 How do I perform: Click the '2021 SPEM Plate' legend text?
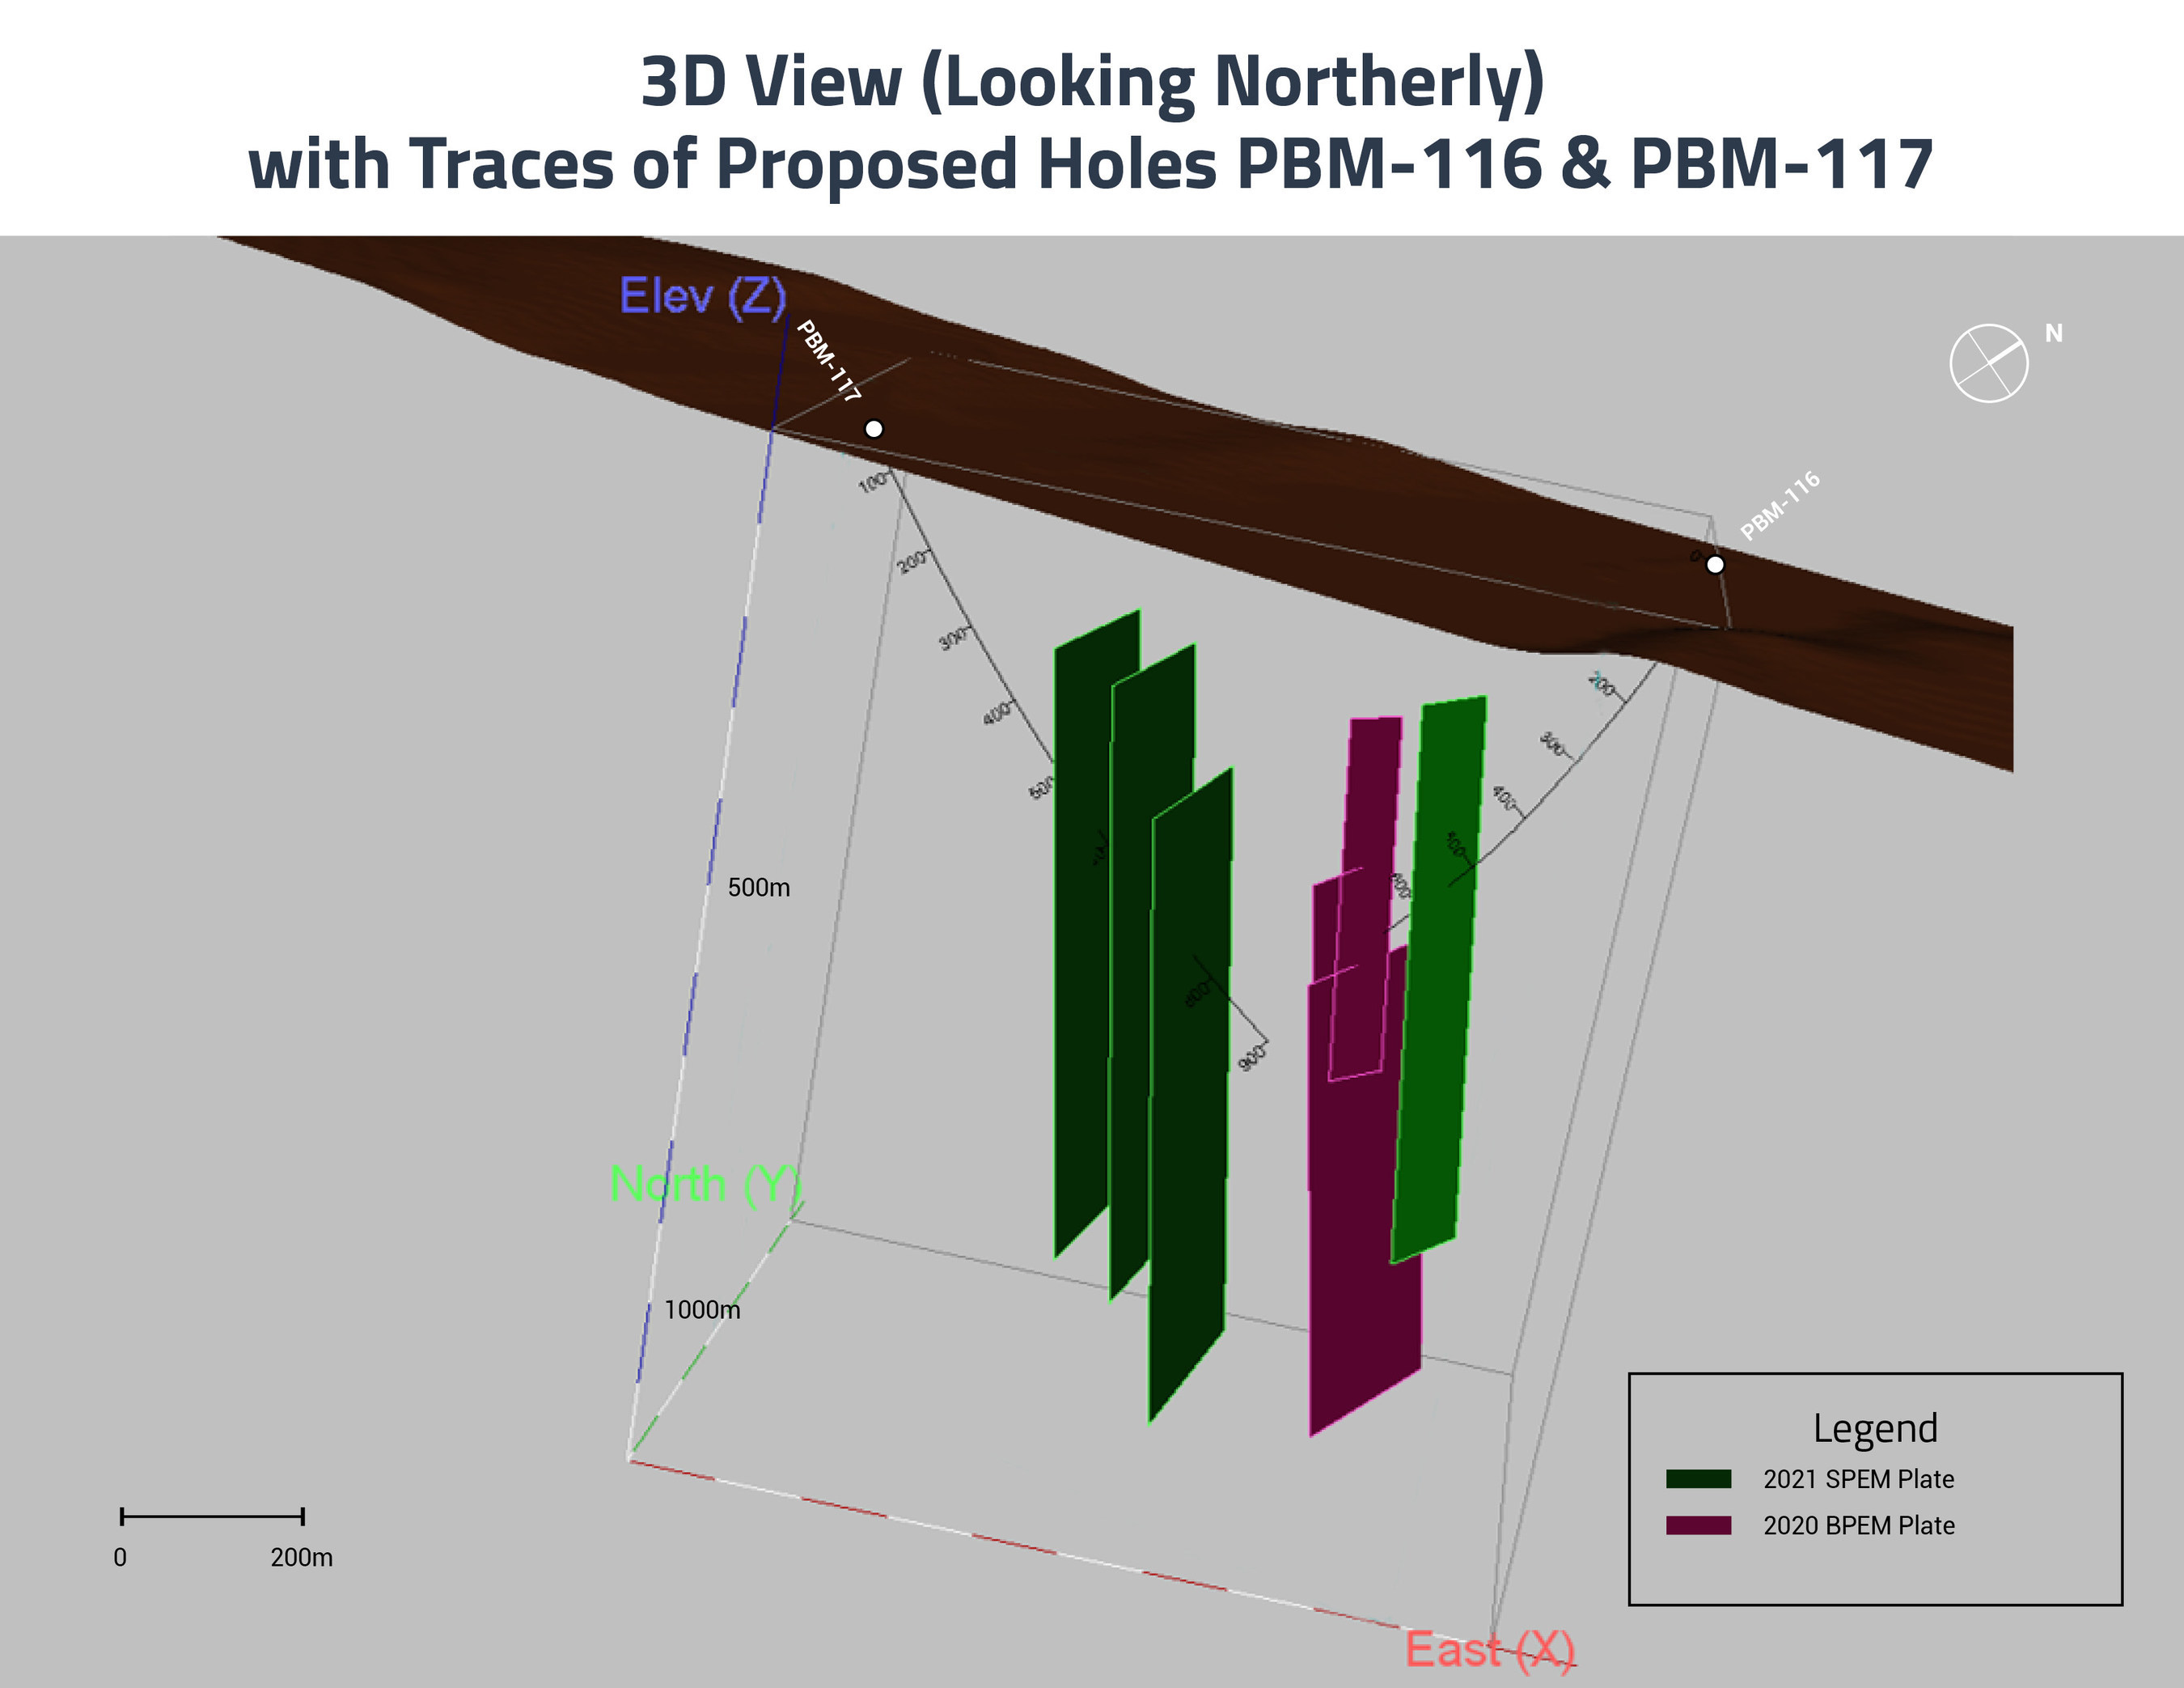click(x=1858, y=1479)
